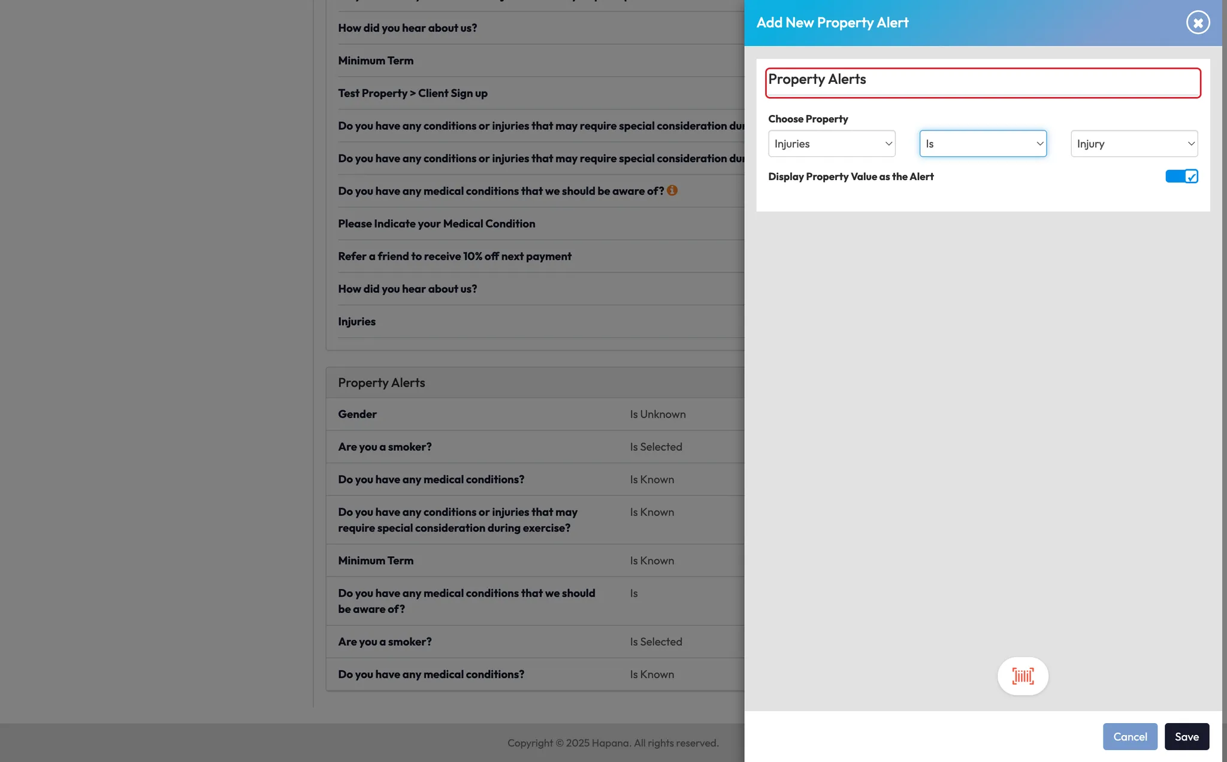
Task: Select the Minimum Term alert row
Action: [x=376, y=561]
